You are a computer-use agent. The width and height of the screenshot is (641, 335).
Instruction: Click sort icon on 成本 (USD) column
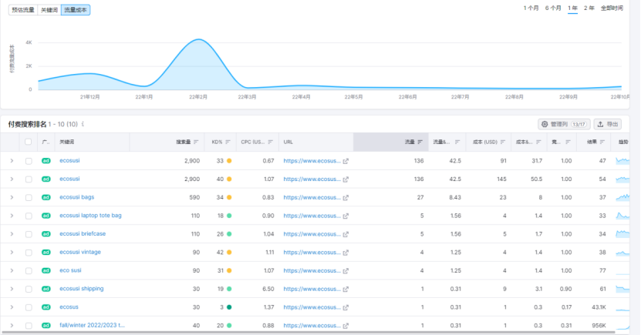tap(501, 142)
